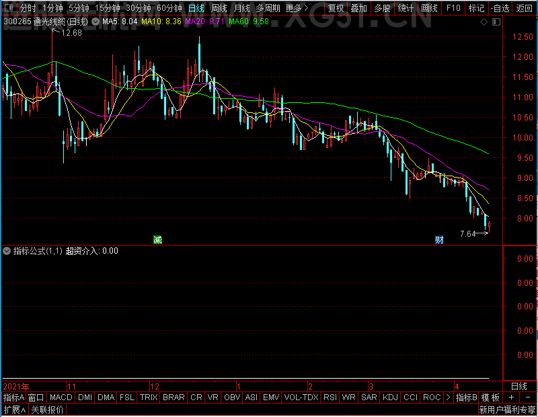The image size is (538, 417).
Task: Switch indicator to VOL-TDX
Action: pos(301,397)
